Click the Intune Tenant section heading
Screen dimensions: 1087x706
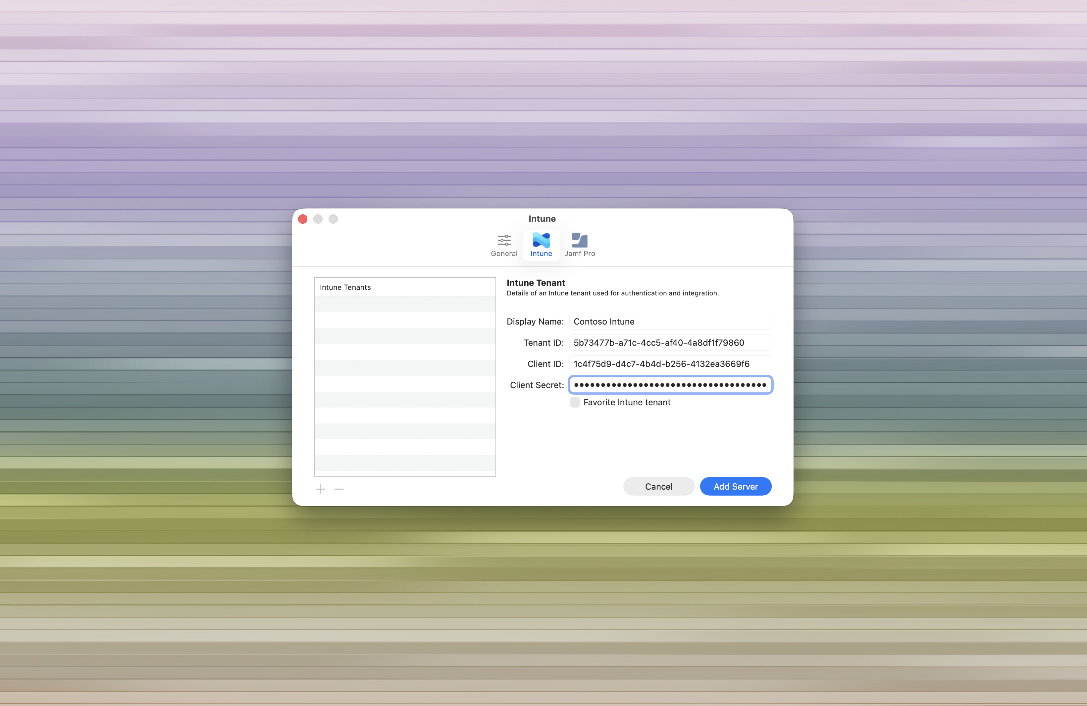point(536,283)
